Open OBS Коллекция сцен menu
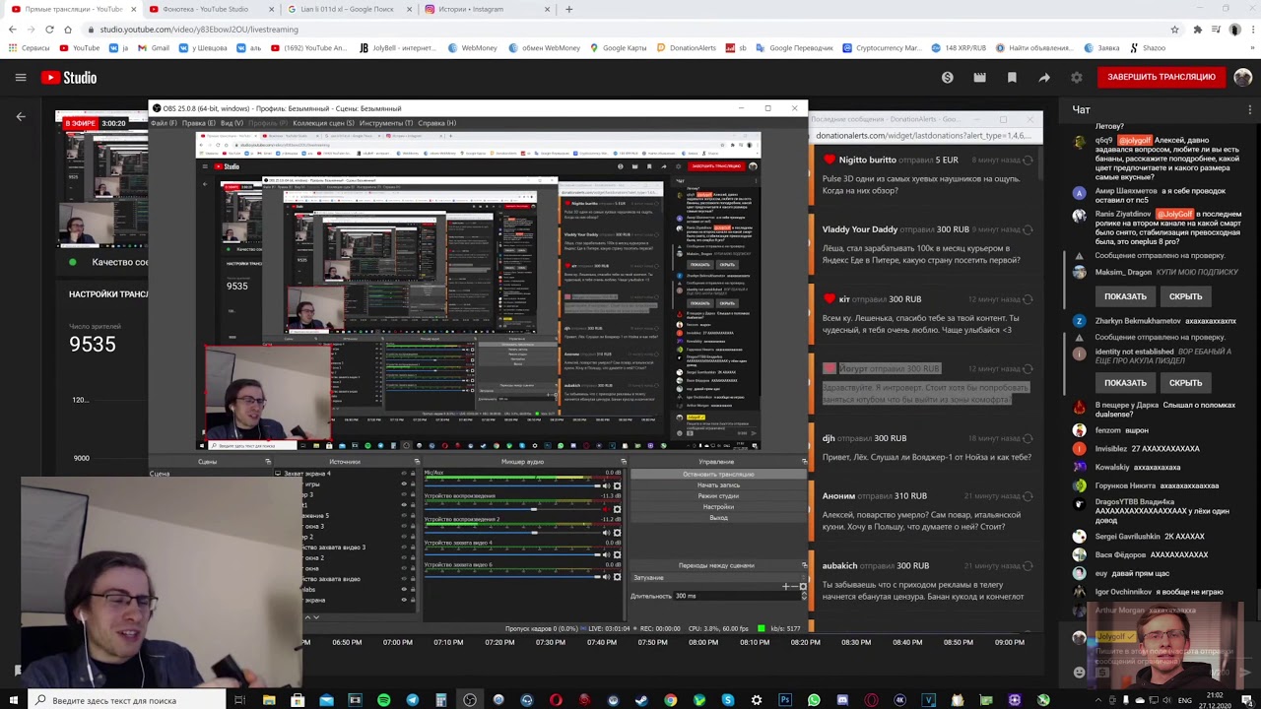 (x=324, y=123)
